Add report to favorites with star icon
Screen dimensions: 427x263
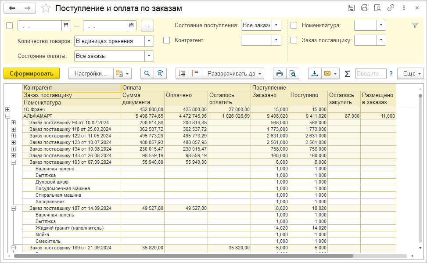45,8
